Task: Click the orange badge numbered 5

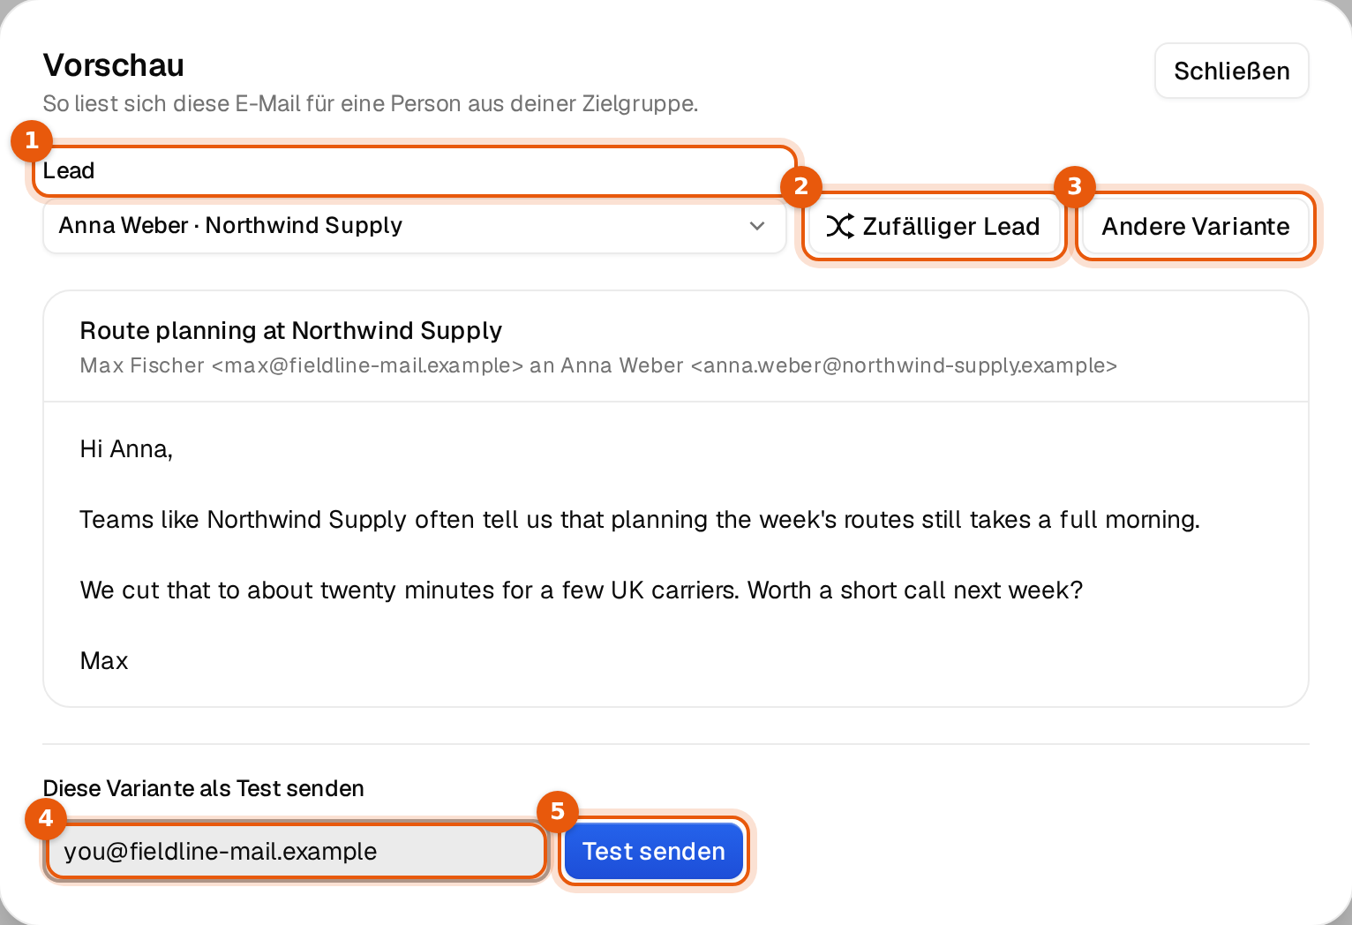Action: tap(558, 811)
